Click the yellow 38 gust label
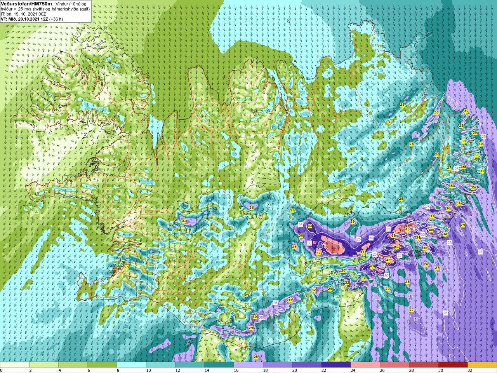The width and height of the screenshot is (497, 373). pos(425,248)
